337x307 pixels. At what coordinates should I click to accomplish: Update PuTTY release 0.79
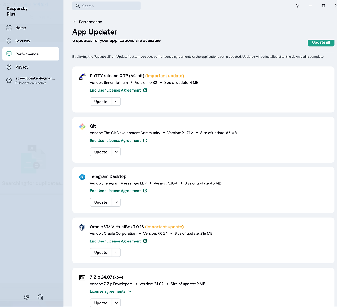pos(101,102)
